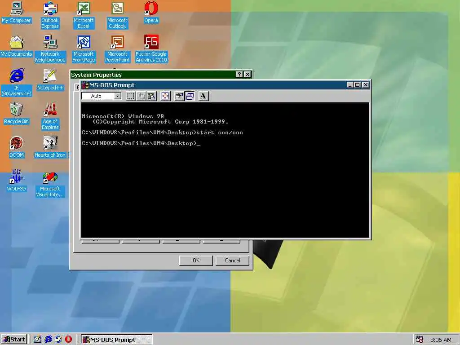
Task: Select the IE (Browservice) desktop icon
Action: (17, 83)
